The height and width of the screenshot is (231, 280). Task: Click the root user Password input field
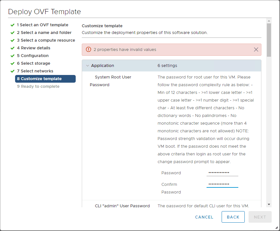click(x=222, y=173)
